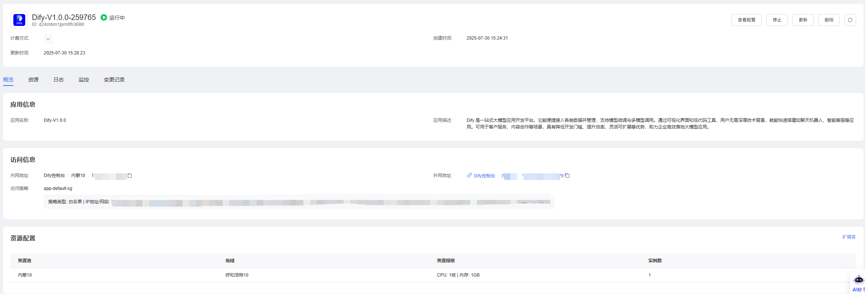The height and width of the screenshot is (294, 865).
Task: Click the 实例数 column header
Action: [655, 261]
